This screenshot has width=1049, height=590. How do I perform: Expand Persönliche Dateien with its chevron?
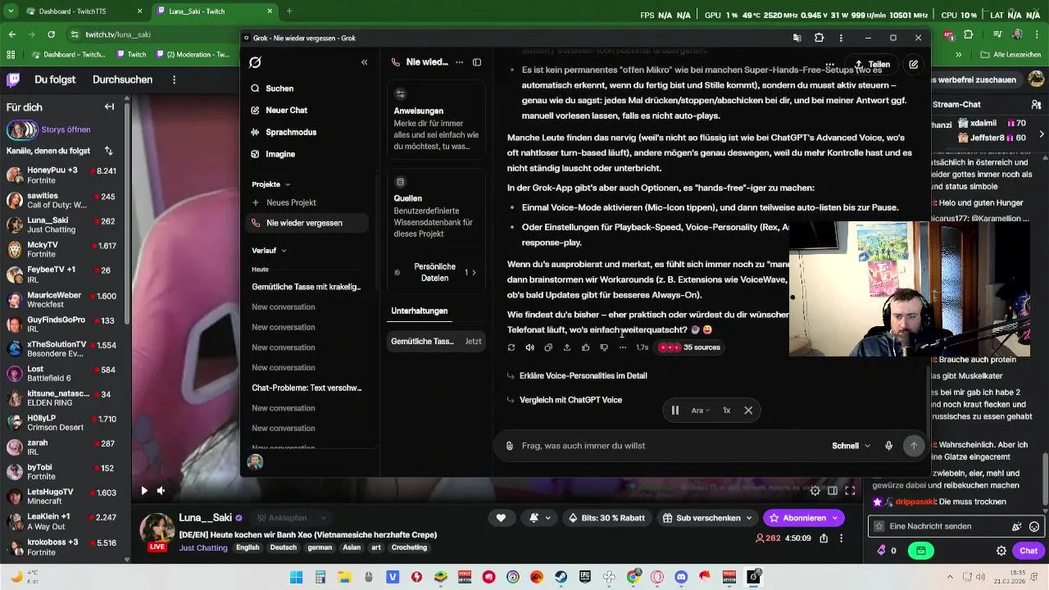pos(474,273)
